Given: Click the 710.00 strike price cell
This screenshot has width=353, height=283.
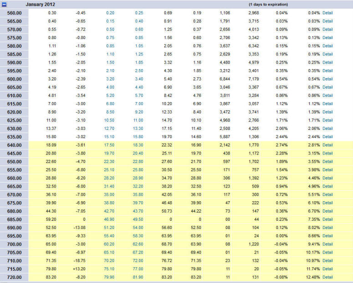Looking at the screenshot, I should [x=14, y=261].
